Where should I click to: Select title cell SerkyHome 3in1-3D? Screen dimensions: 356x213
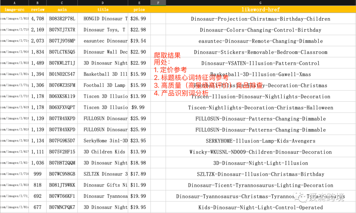[103, 141]
